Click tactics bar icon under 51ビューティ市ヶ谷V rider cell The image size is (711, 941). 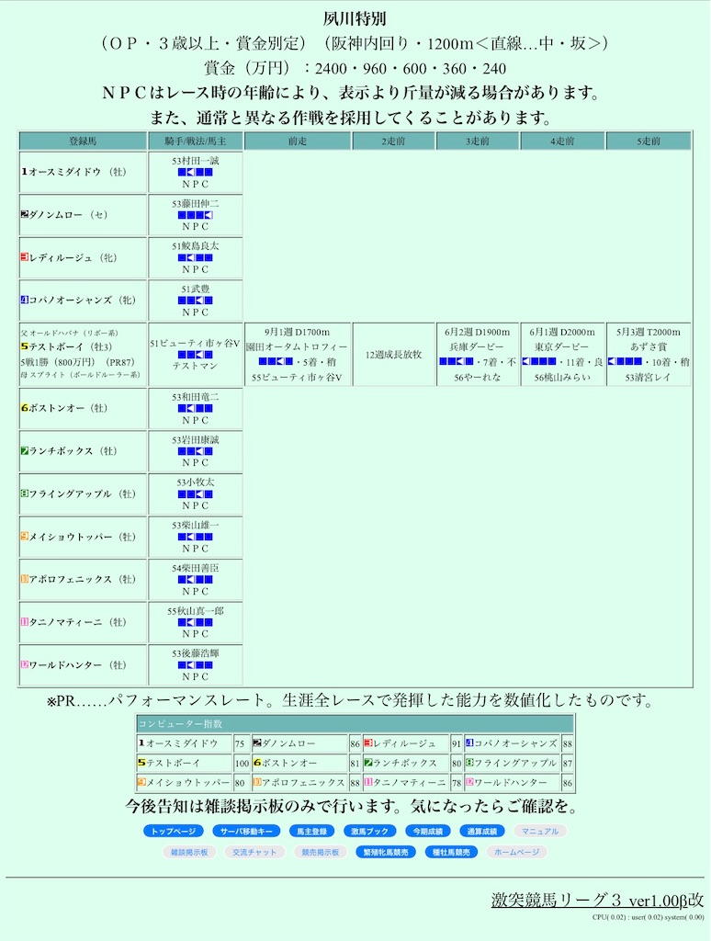click(195, 355)
